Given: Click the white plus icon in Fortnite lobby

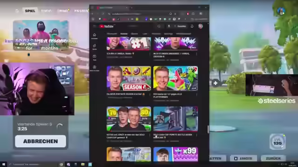Looking at the screenshot, I should [x=215, y=83].
